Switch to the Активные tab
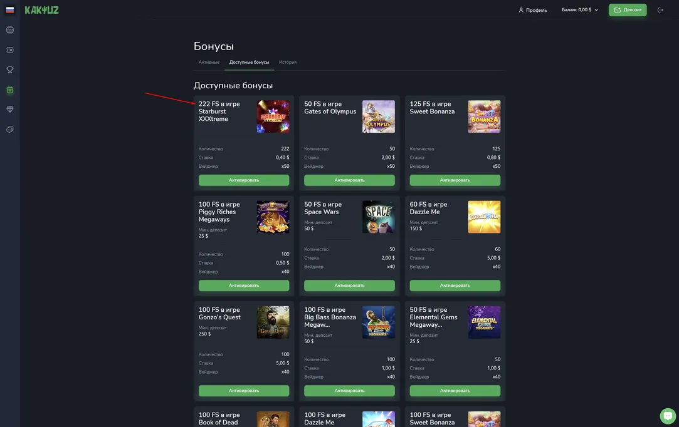Viewport: 679px width, 427px height. (209, 63)
